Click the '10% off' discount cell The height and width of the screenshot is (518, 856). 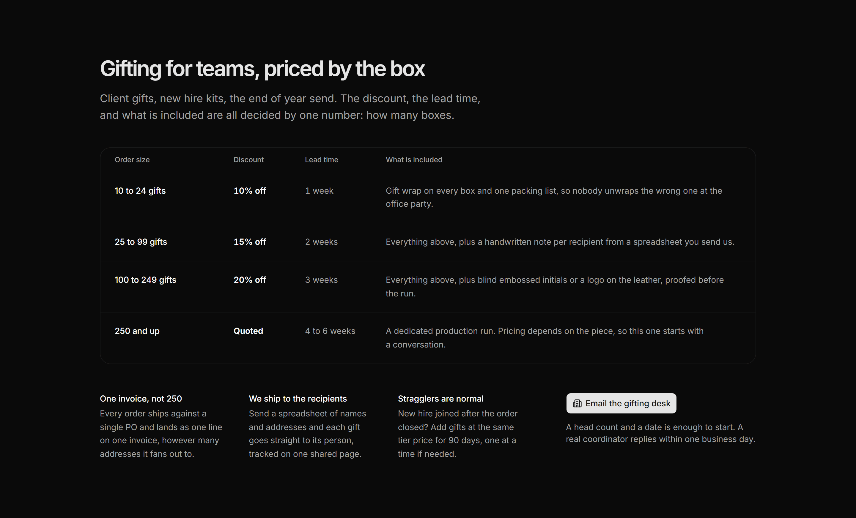point(250,191)
